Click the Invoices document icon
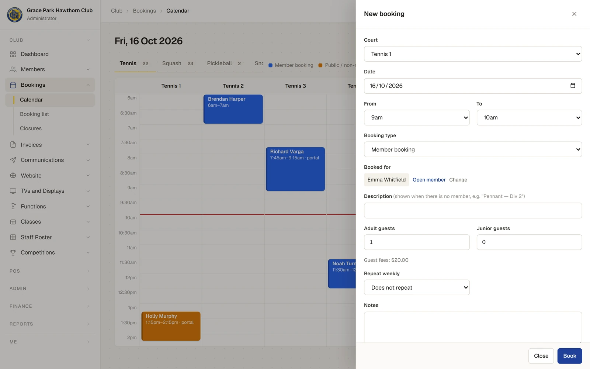Viewport: 590px width, 369px height. (13, 145)
